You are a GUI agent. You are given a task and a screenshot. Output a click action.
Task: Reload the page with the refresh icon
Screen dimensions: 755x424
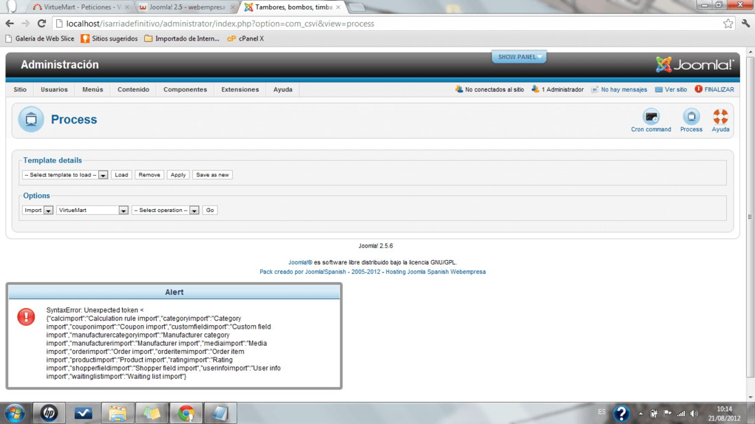pos(42,23)
